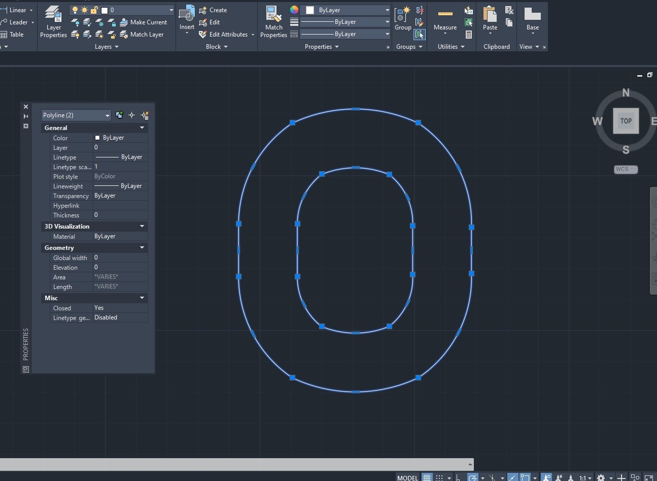The height and width of the screenshot is (481, 657).
Task: Collapse the Geometry section
Action: coord(142,248)
